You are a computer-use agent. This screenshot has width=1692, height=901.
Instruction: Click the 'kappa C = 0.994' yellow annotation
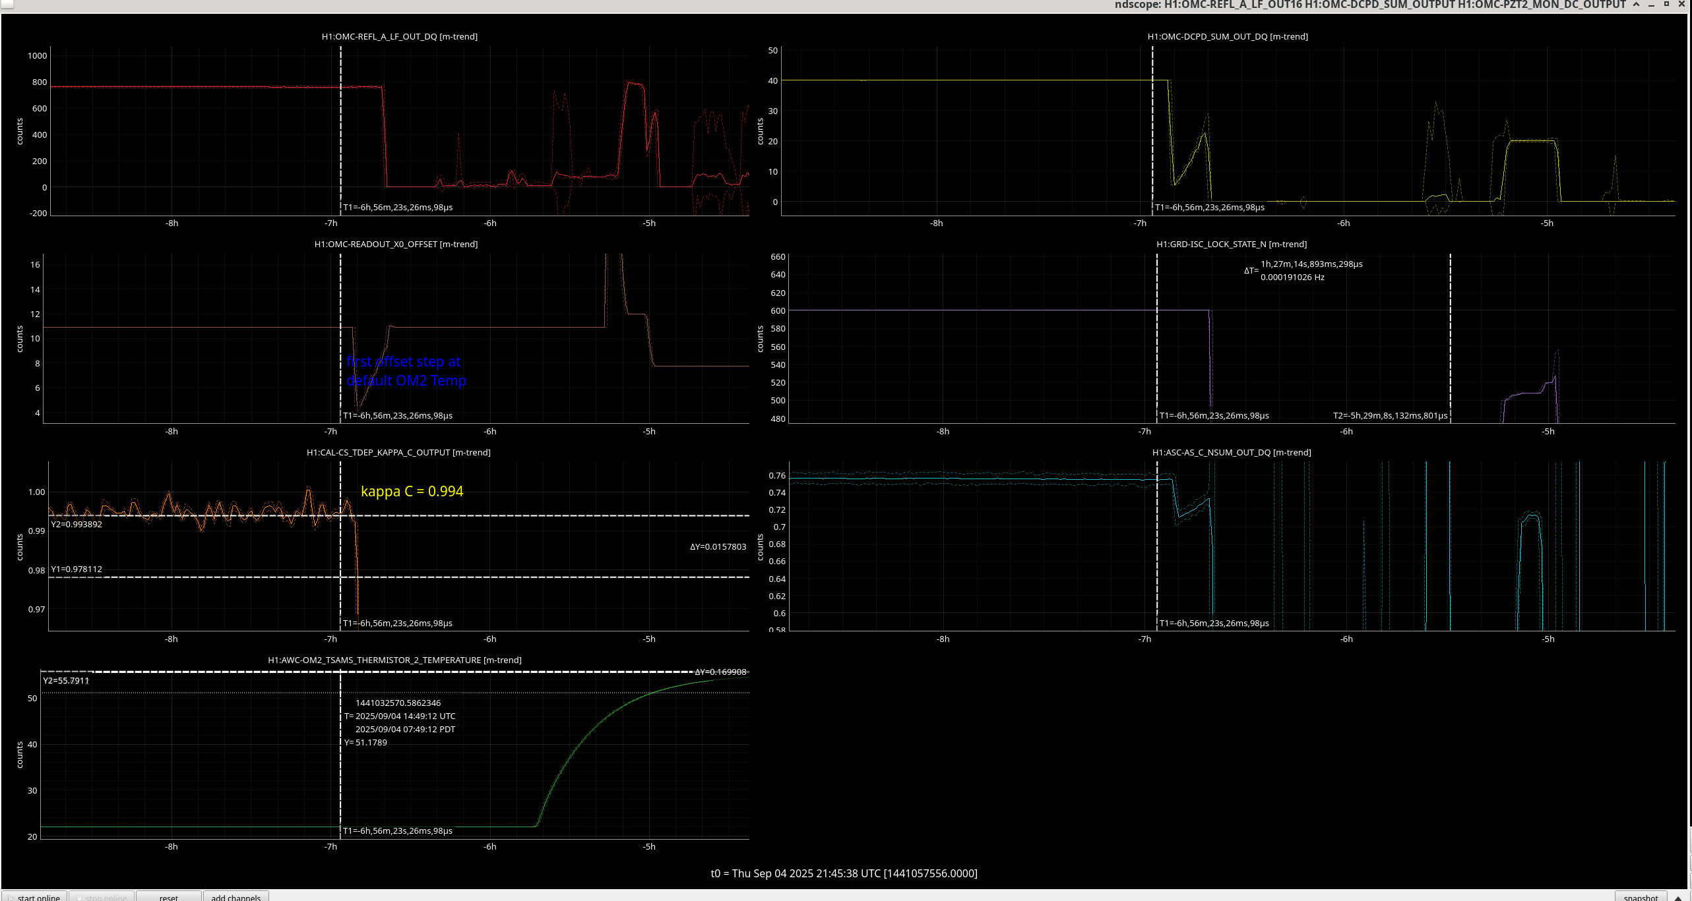pyautogui.click(x=412, y=491)
